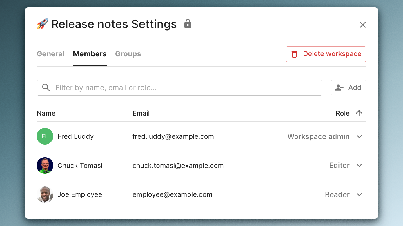Click the person-add icon beside Add
This screenshot has height=226, width=403.
[x=339, y=88]
